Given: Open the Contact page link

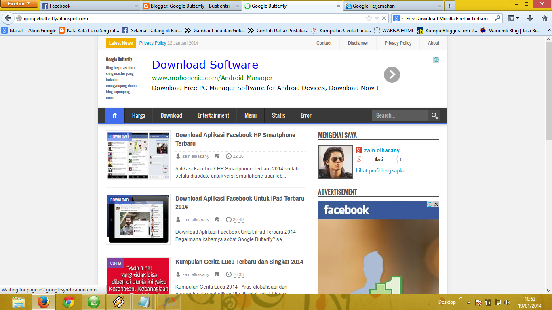Looking at the screenshot, I should coord(324,43).
